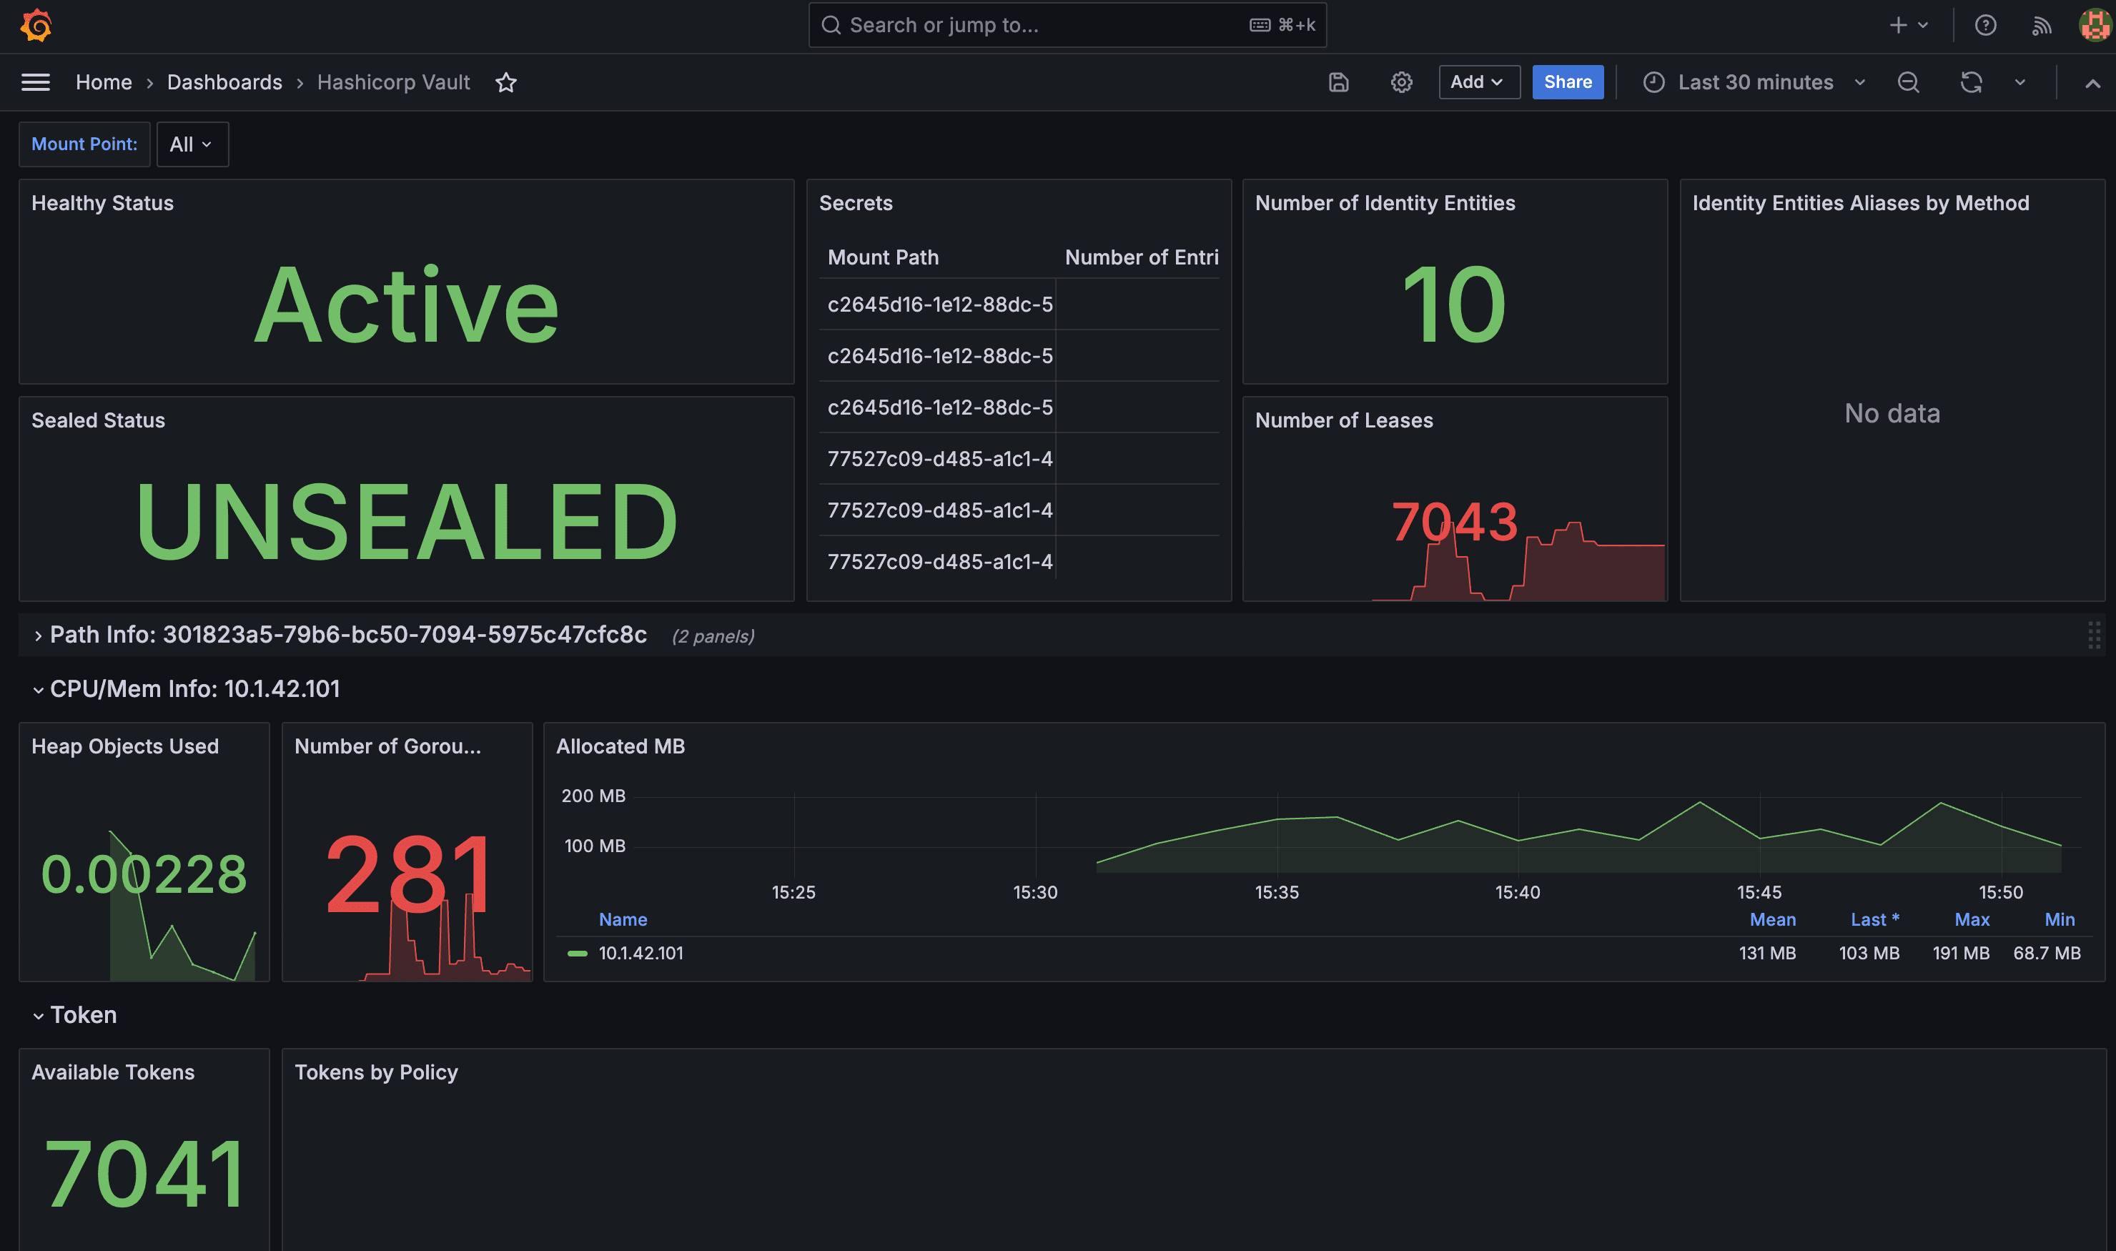Click the Share button
This screenshot has width=2116, height=1251.
[1568, 81]
